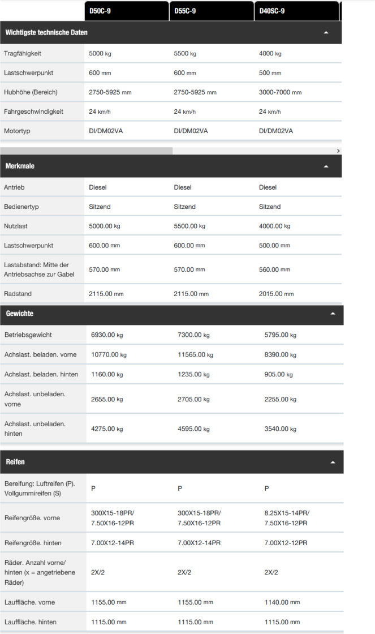This screenshot has height=634, width=375.
Task: Select the D55C-9 model column tab
Action: point(212,11)
